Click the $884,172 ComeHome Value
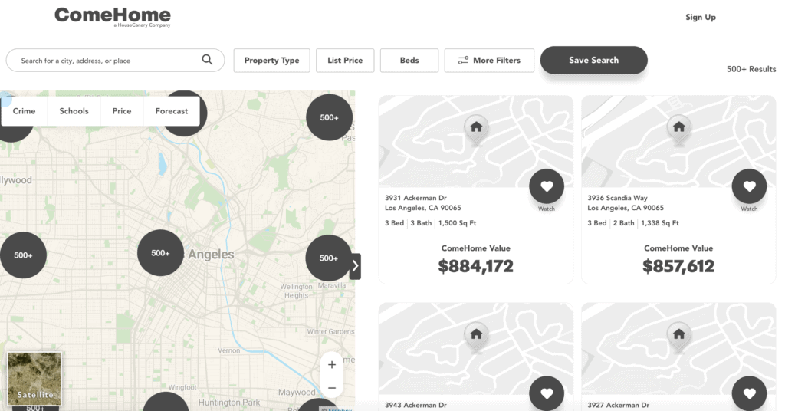This screenshot has height=411, width=785. click(475, 266)
